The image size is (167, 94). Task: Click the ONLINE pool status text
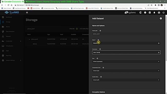click(72, 29)
